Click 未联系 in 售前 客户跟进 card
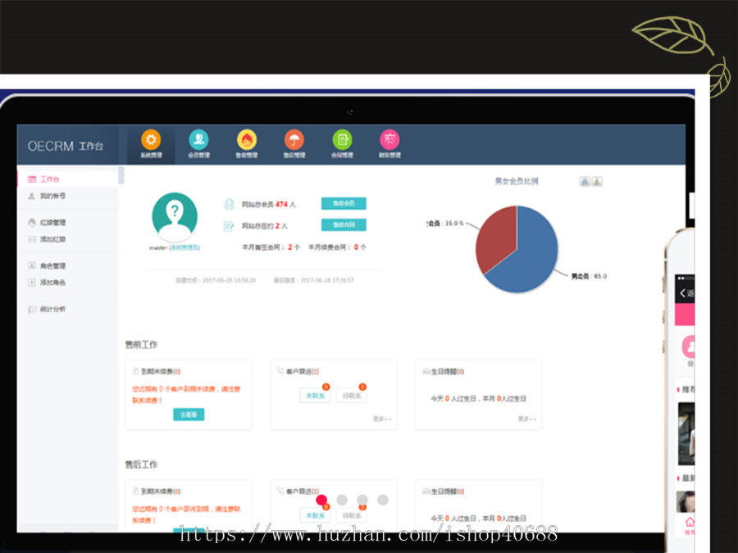Viewport: 738px width, 553px height. pos(316,396)
